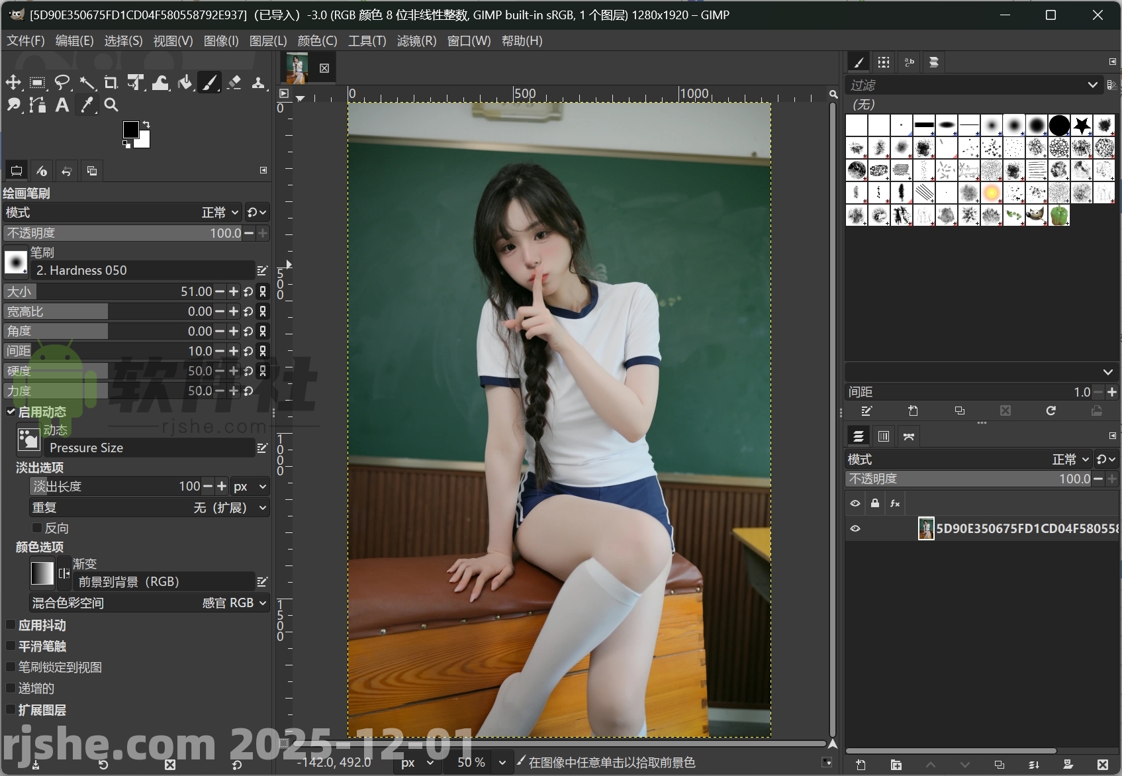Viewport: 1122px width, 776px height.
Task: Select the Crop tool
Action: [111, 83]
